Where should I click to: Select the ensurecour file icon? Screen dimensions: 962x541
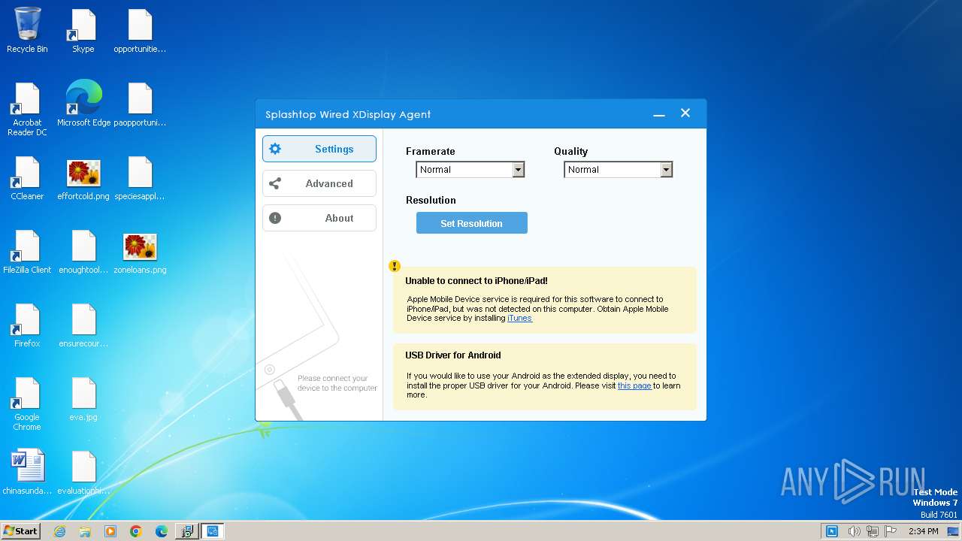pos(83,325)
